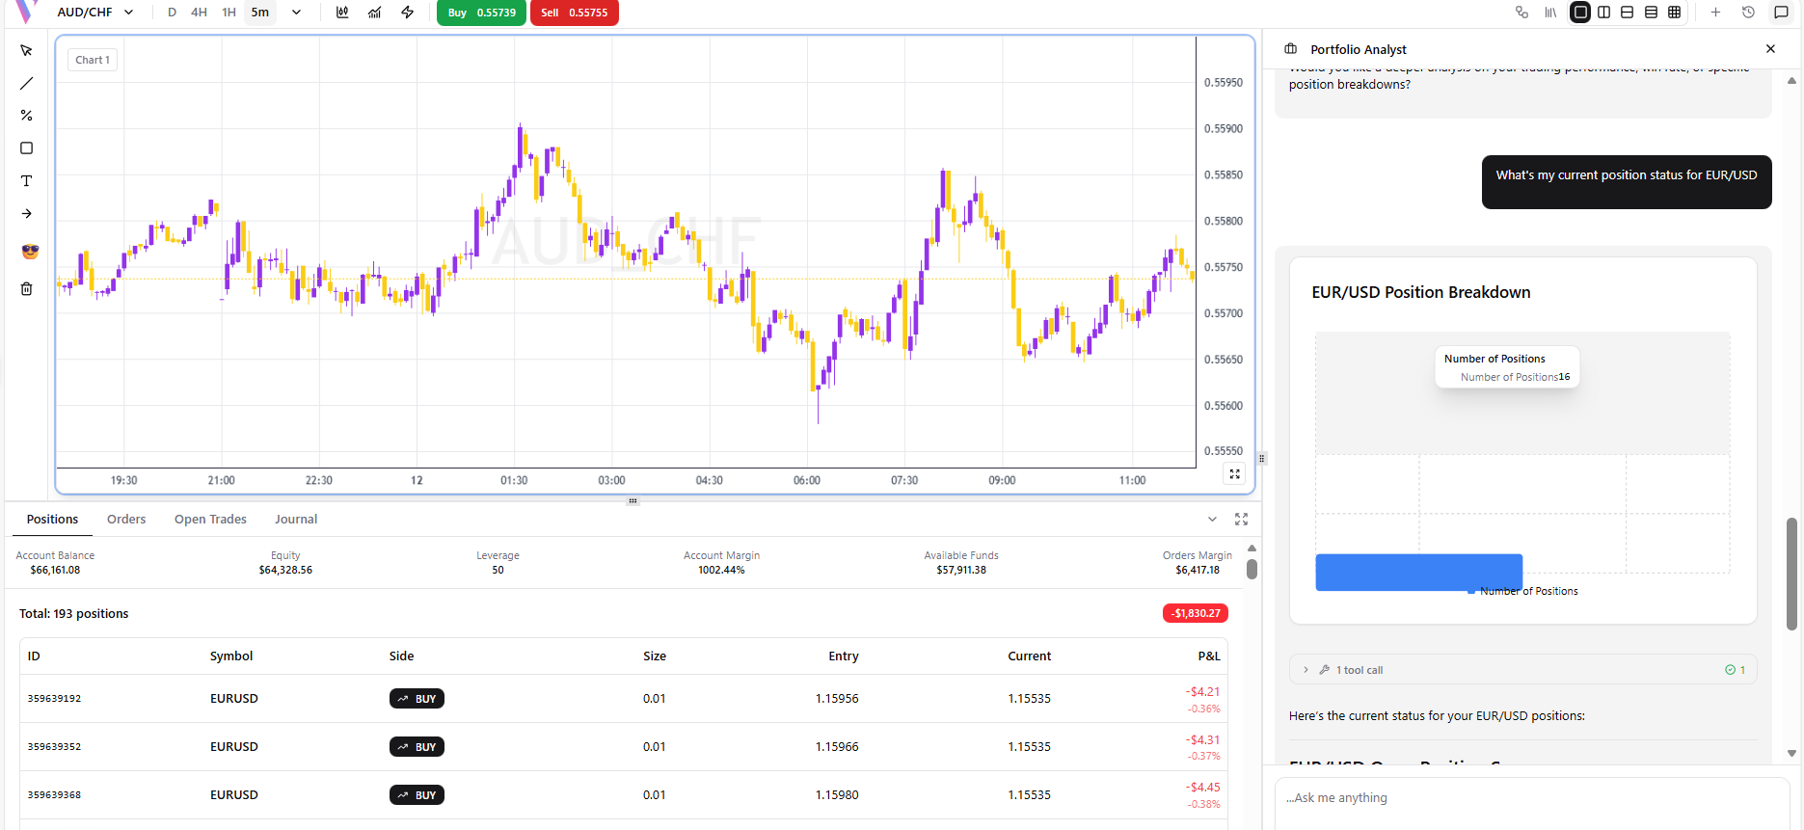Select the trend line drawing tool
This screenshot has width=1804, height=830.
pos(27,84)
